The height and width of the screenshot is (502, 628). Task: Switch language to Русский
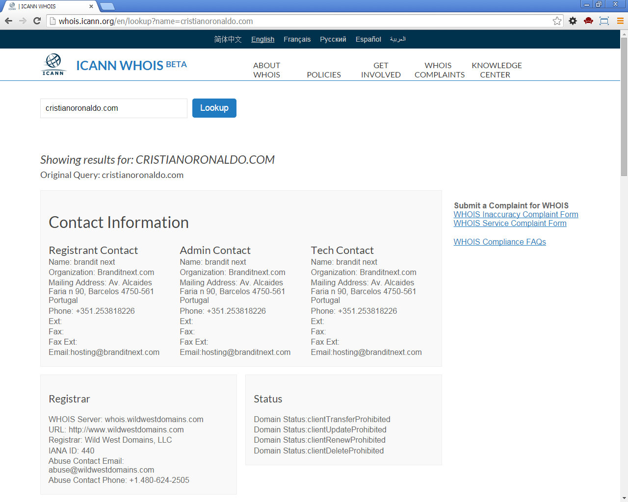tap(333, 39)
